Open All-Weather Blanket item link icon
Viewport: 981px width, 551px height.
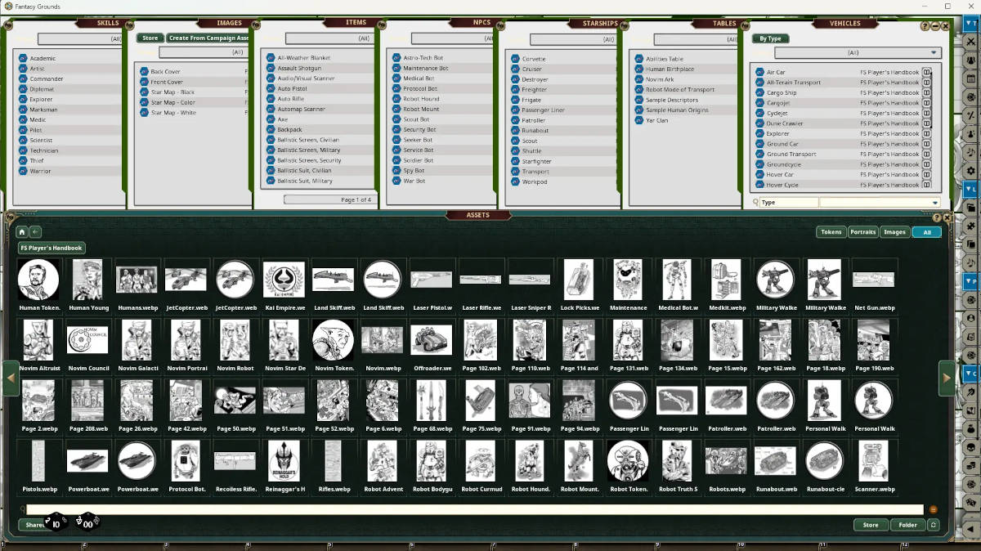coord(270,58)
